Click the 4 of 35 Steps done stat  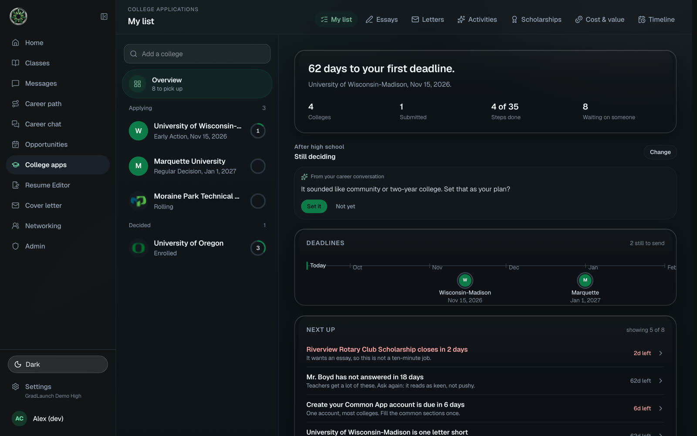pyautogui.click(x=506, y=111)
